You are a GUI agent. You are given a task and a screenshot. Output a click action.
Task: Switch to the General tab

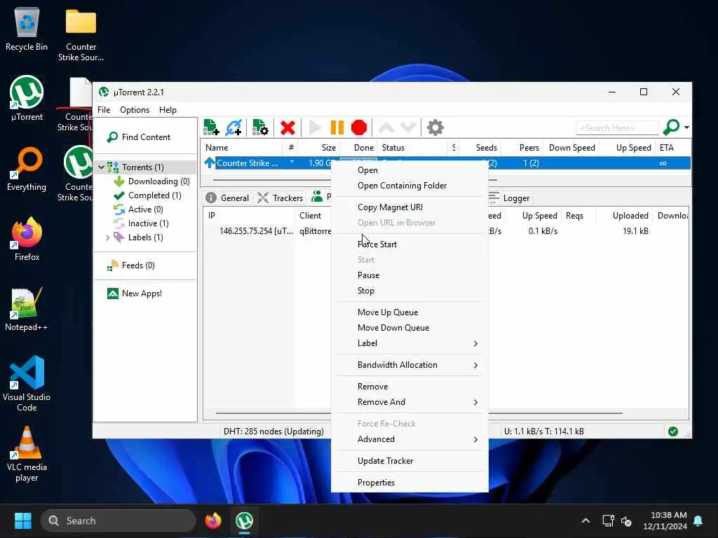tap(228, 198)
